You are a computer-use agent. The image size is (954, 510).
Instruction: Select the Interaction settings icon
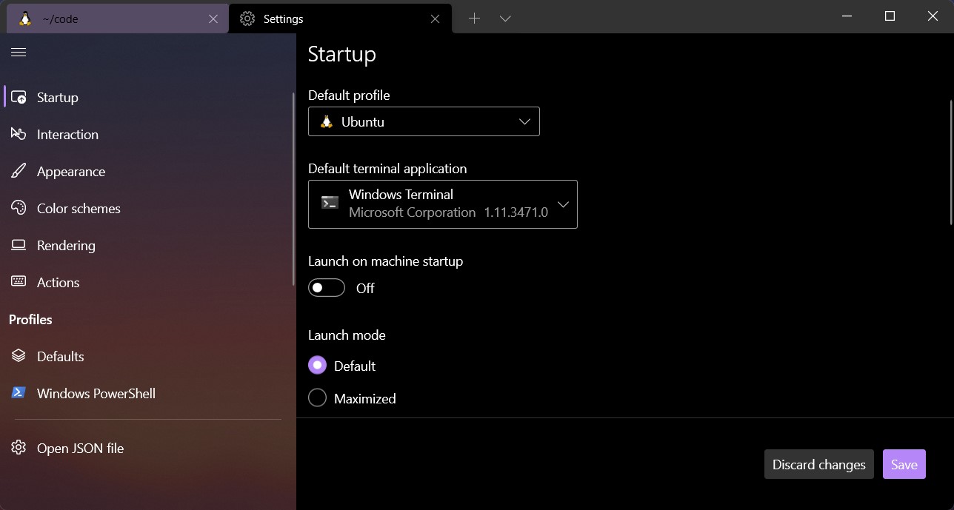(x=18, y=134)
